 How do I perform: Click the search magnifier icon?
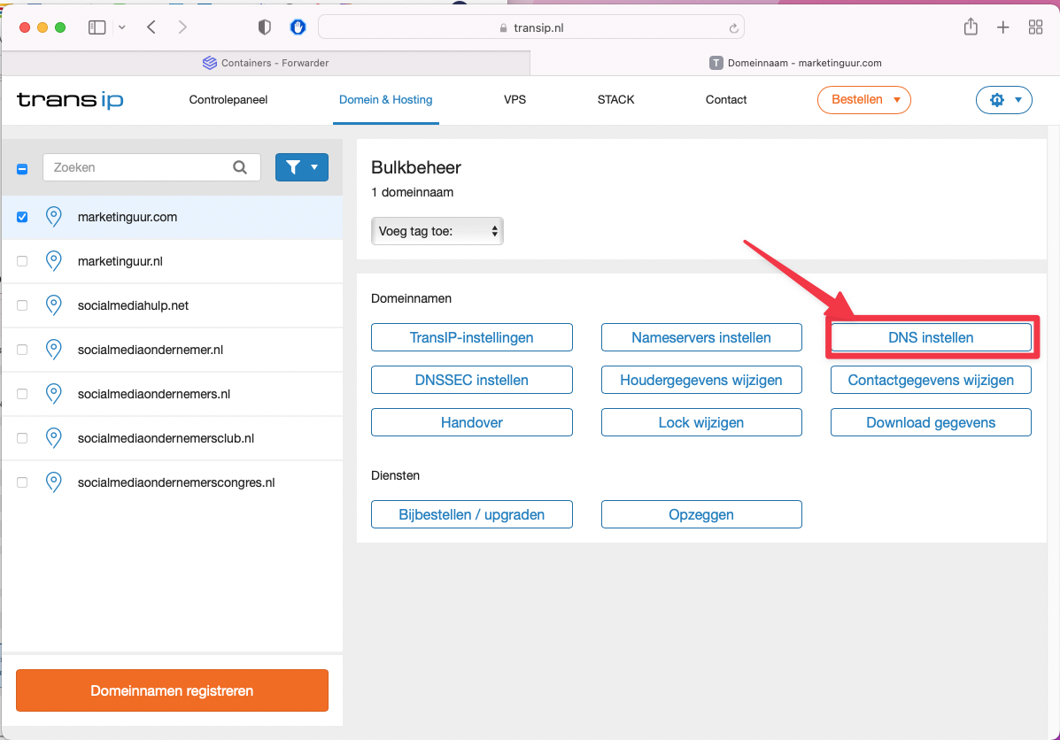pyautogui.click(x=240, y=167)
